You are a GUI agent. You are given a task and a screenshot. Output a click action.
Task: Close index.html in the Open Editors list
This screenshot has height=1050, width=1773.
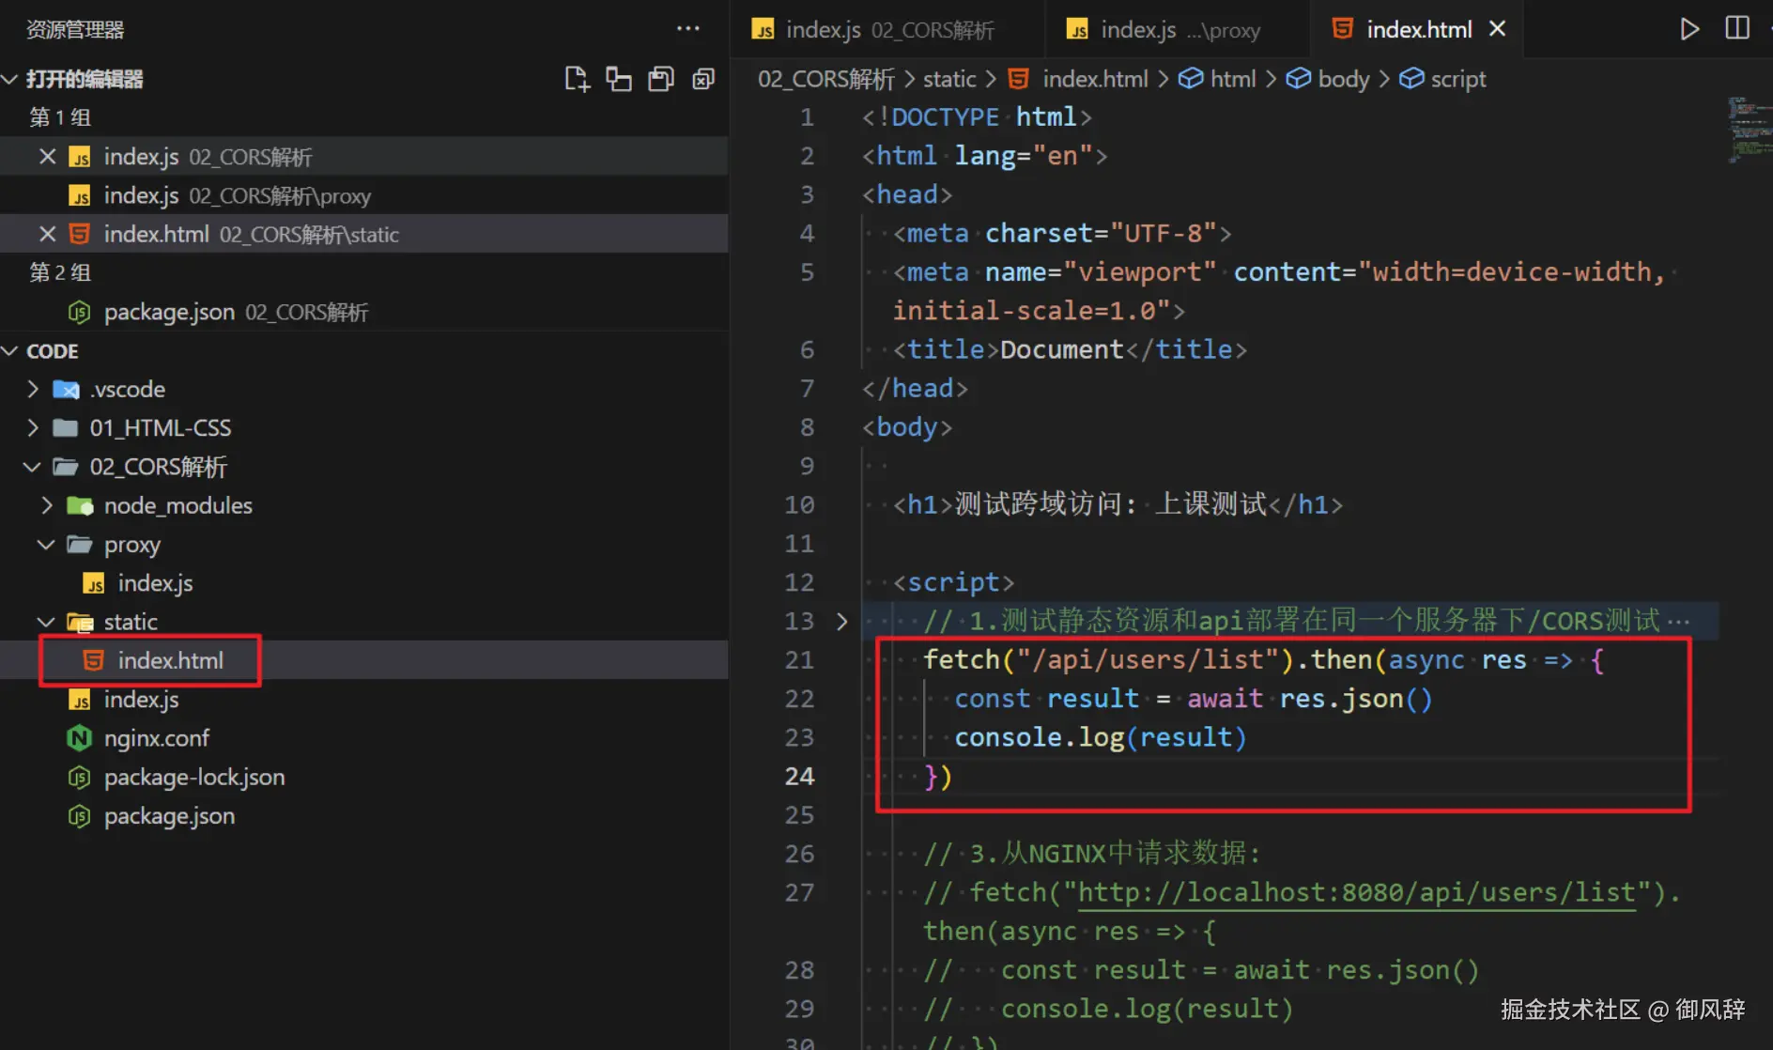(48, 234)
